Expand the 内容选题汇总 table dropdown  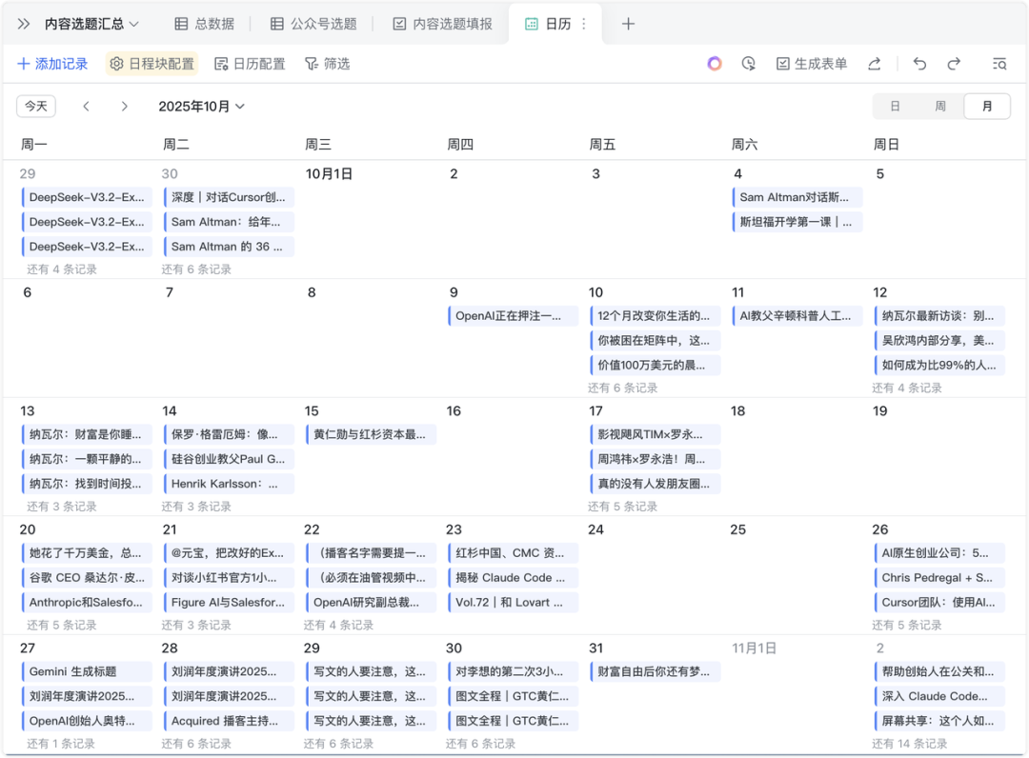132,24
